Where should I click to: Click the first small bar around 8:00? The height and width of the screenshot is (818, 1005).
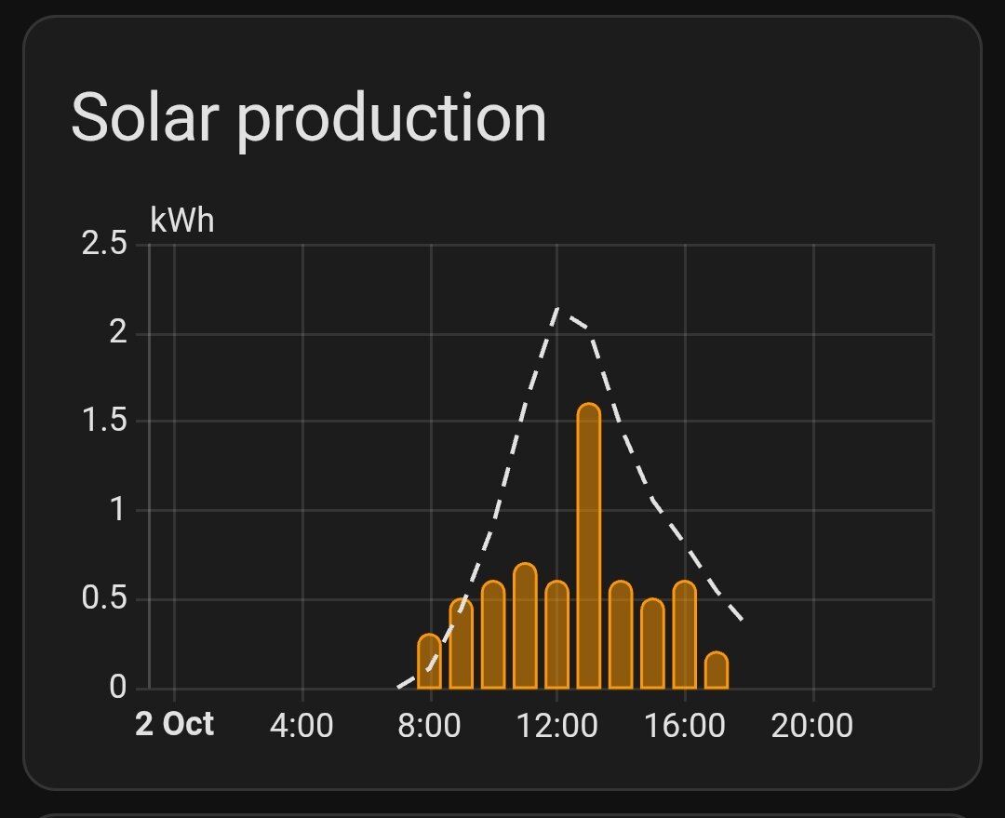(x=429, y=661)
